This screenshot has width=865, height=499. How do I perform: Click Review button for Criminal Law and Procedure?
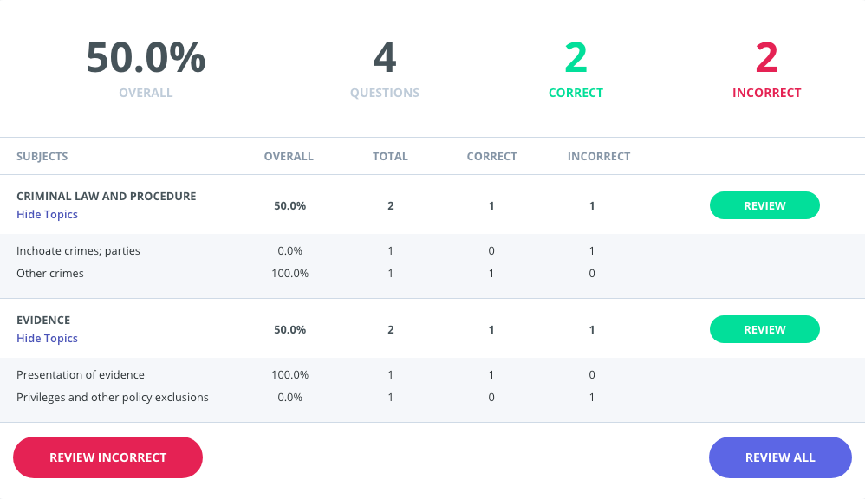coord(764,205)
